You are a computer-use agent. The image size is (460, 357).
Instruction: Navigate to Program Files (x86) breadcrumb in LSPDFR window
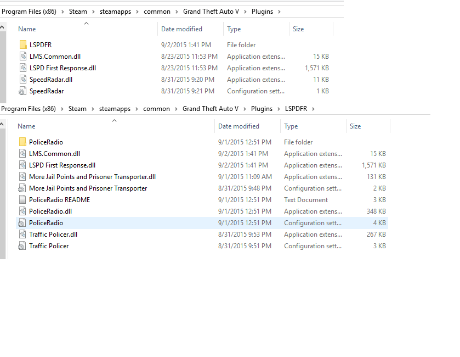click(x=29, y=109)
